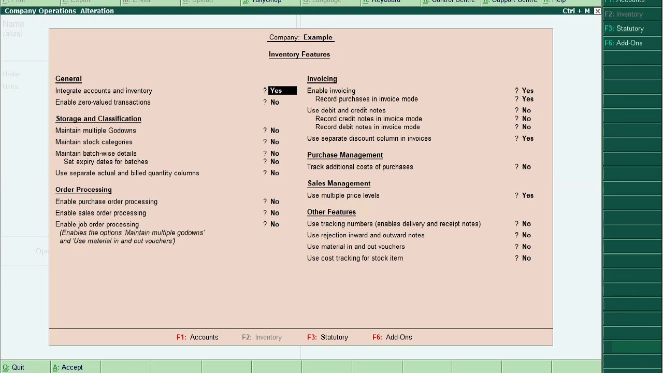This screenshot has width=663, height=373.
Task: Click the 'Storage and Classification' section heading
Action: (98, 119)
